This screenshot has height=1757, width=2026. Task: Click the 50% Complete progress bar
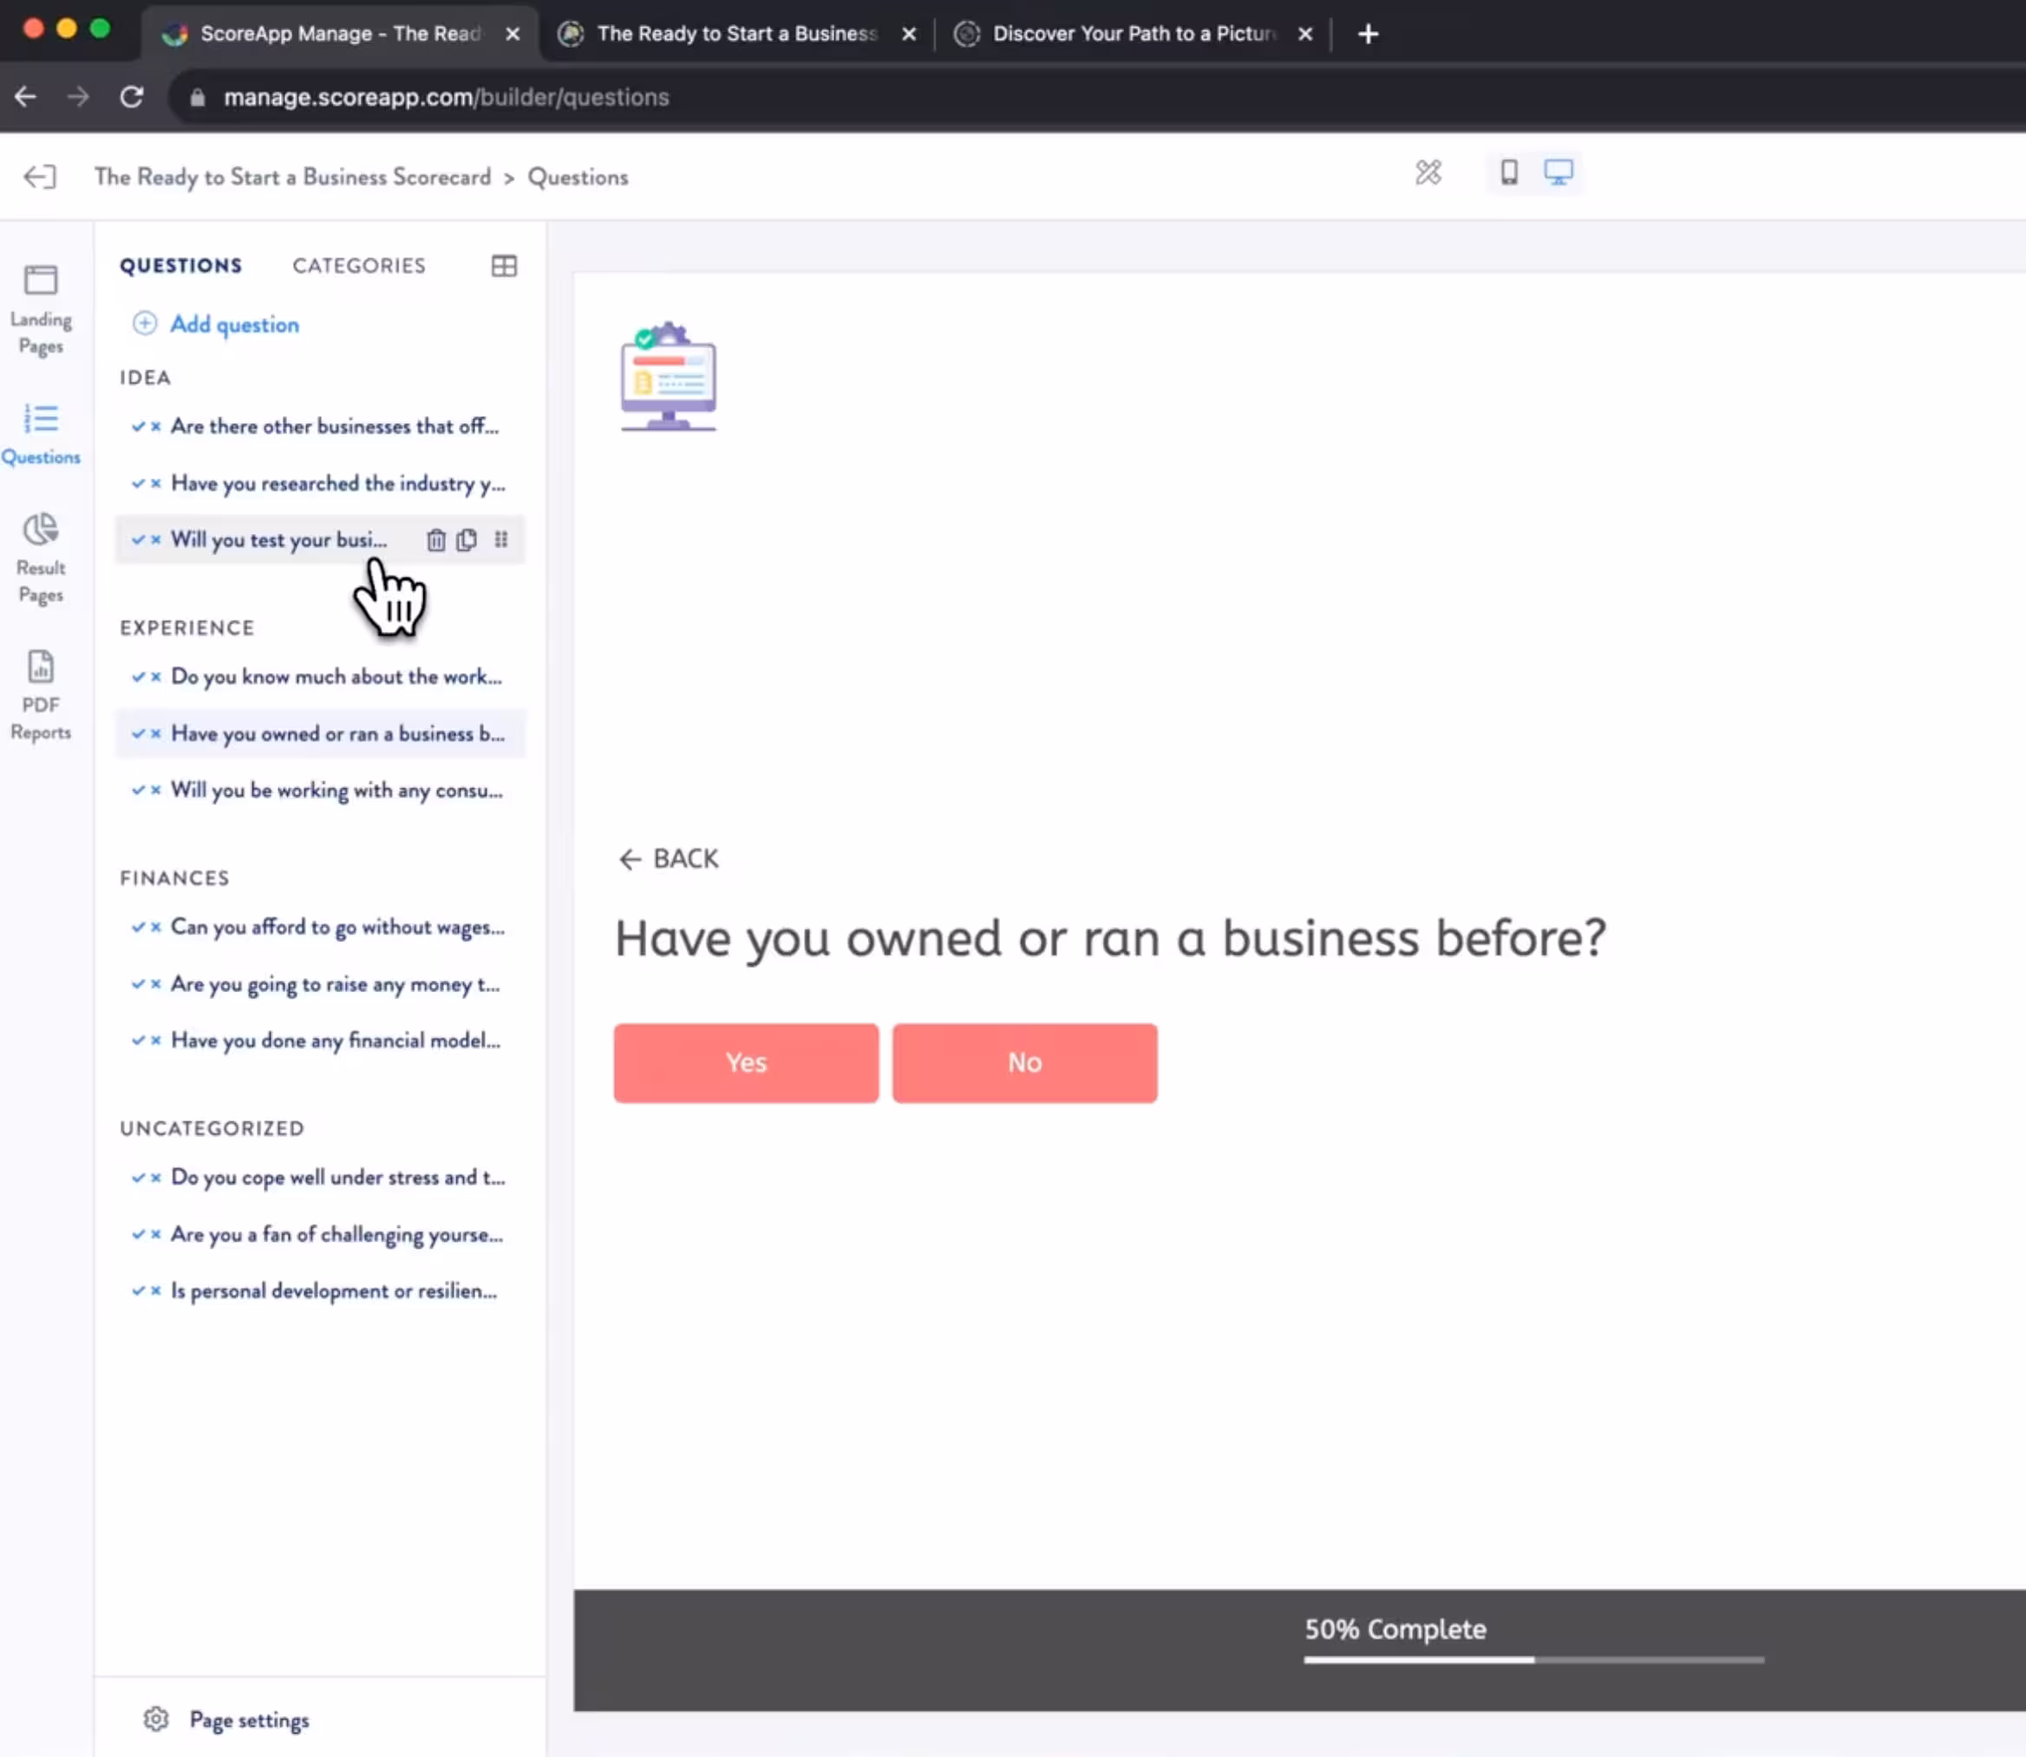(1533, 1659)
